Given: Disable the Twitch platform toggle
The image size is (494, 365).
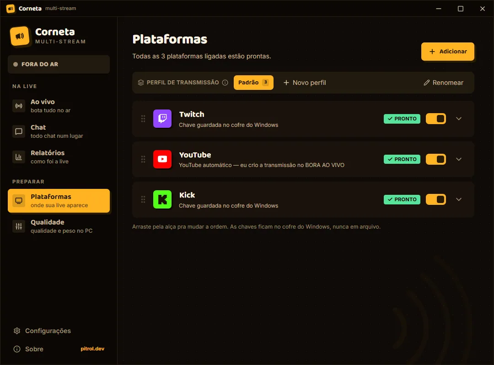Looking at the screenshot, I should tap(436, 119).
